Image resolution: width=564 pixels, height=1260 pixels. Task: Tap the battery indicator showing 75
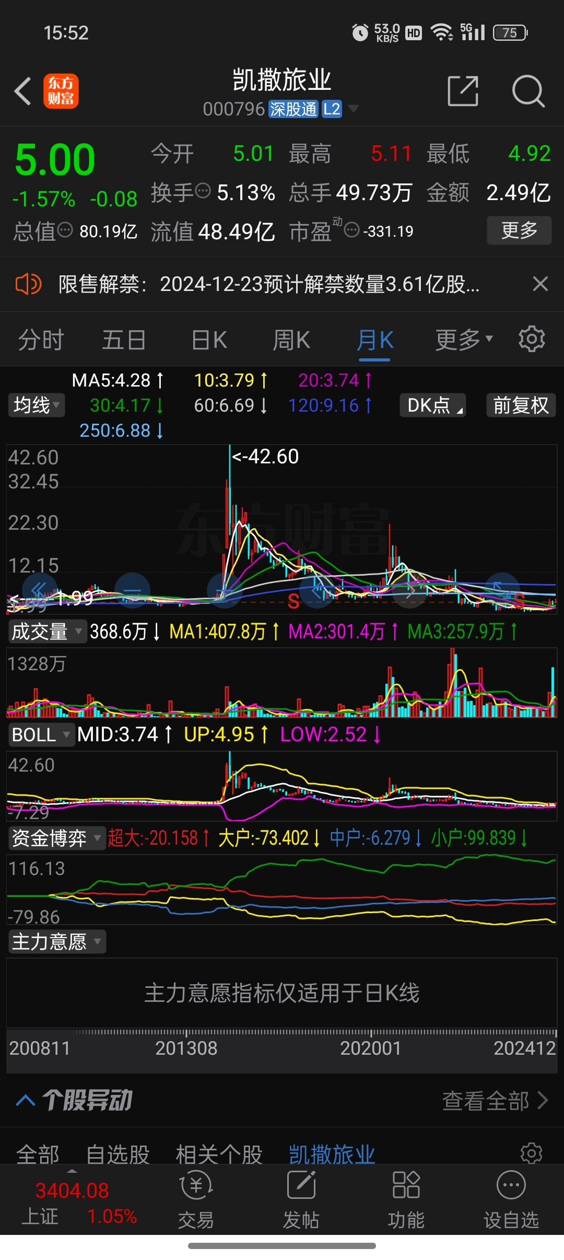pyautogui.click(x=510, y=33)
